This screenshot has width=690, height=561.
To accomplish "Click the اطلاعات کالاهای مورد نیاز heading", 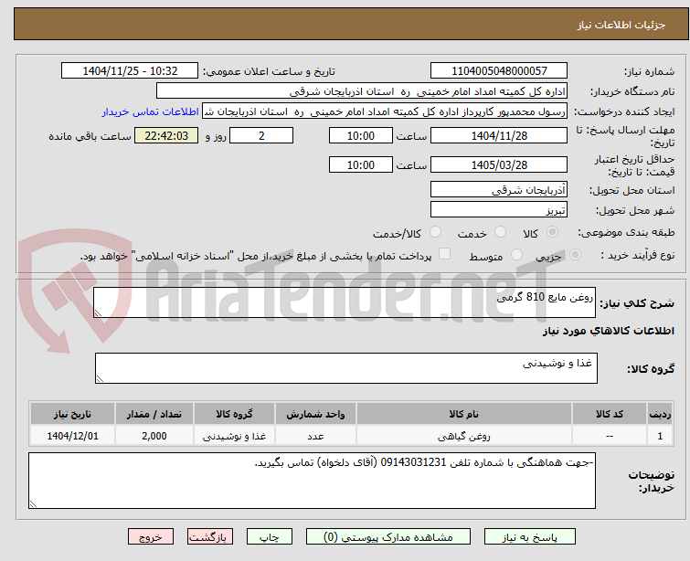I will [x=608, y=331].
